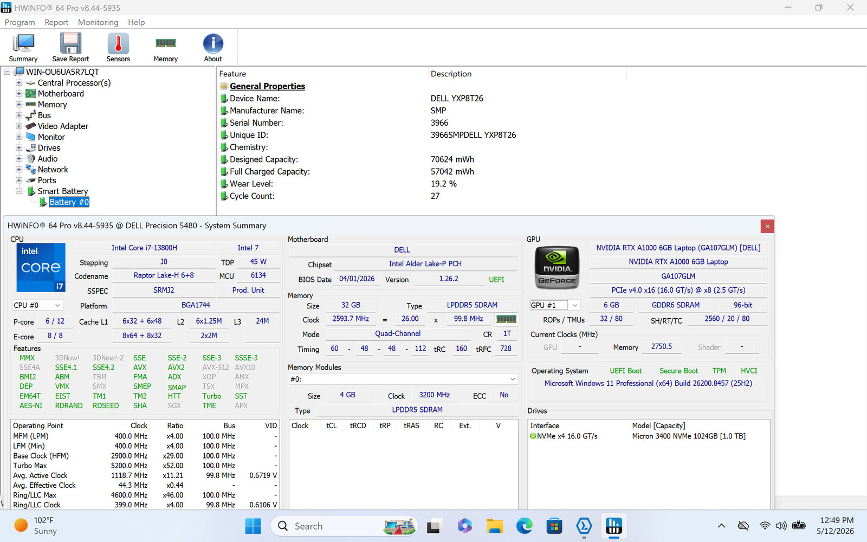Click the General Properties heading

pos(267,86)
